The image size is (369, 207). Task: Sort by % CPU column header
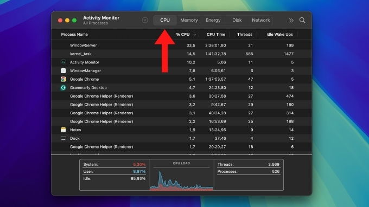pyautogui.click(x=183, y=34)
